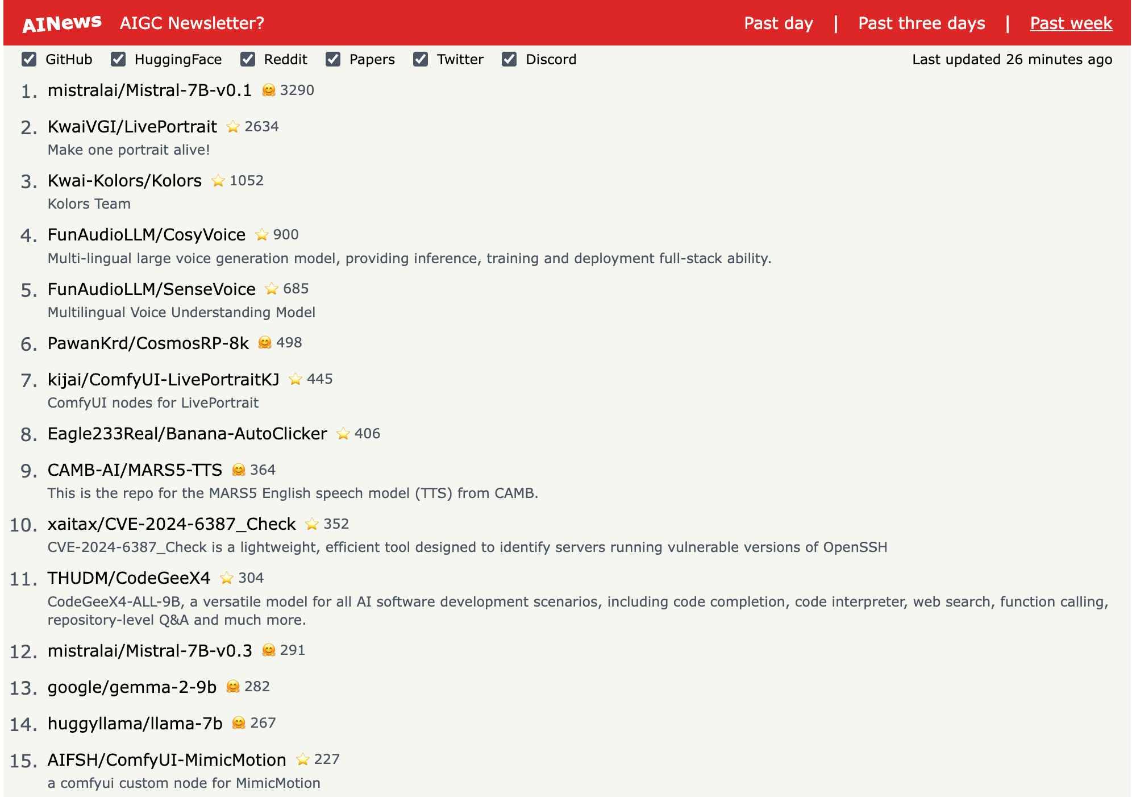This screenshot has width=1132, height=797.
Task: Toggle the HuggingFace checkbox
Action: [118, 59]
